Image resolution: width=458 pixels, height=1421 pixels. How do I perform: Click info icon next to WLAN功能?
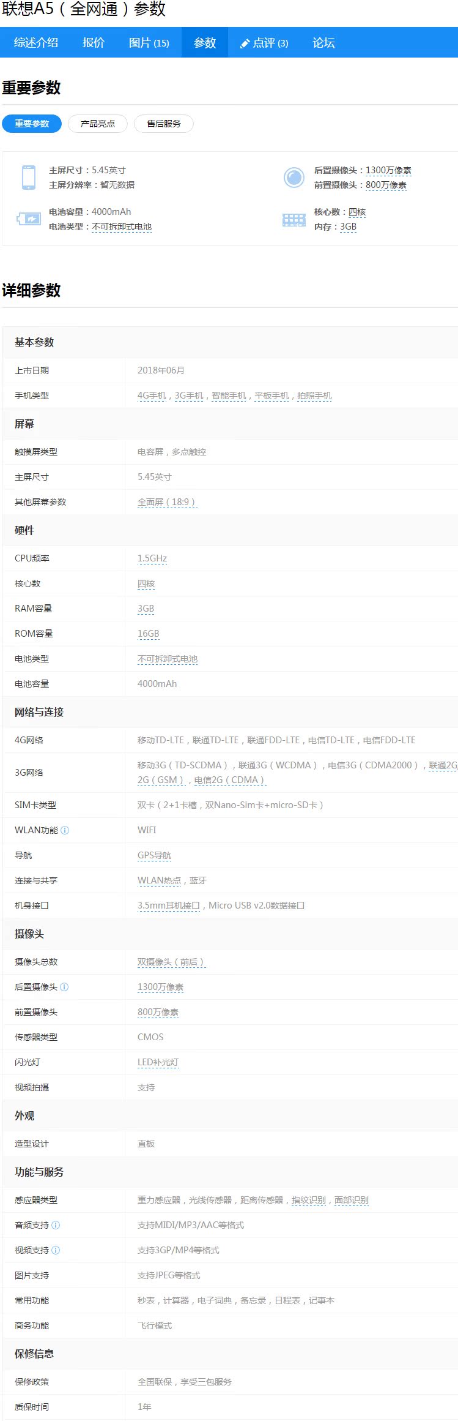pos(65,830)
